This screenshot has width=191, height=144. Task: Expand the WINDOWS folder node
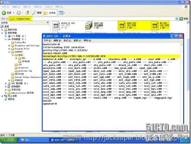pyautogui.click(x=9, y=80)
